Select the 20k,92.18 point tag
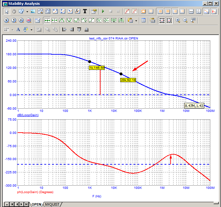 tap(128, 80)
